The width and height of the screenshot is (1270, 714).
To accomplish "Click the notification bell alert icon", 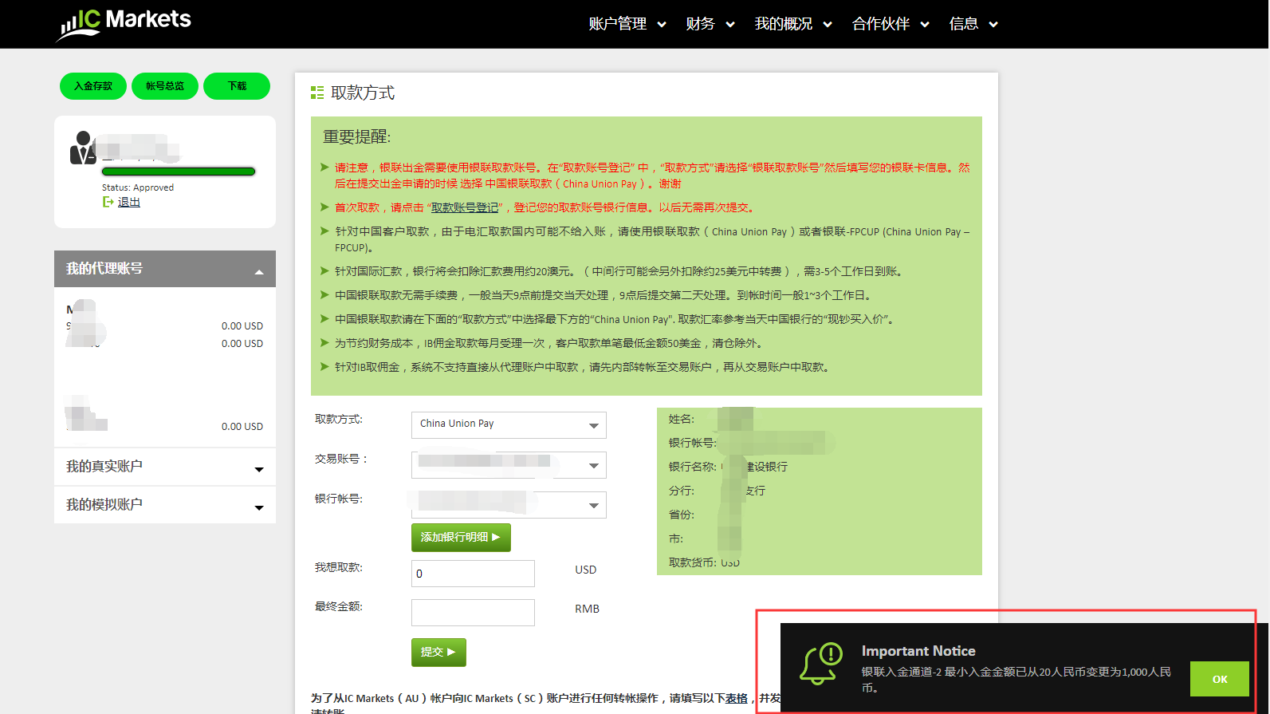I will tap(822, 664).
